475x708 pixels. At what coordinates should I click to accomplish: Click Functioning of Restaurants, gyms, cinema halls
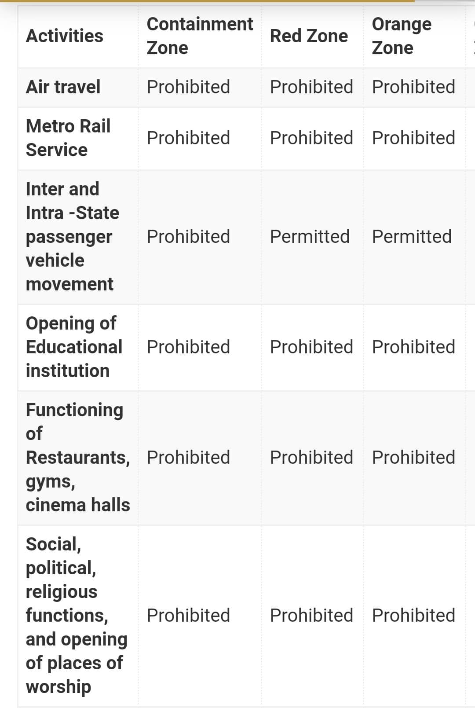(x=78, y=458)
